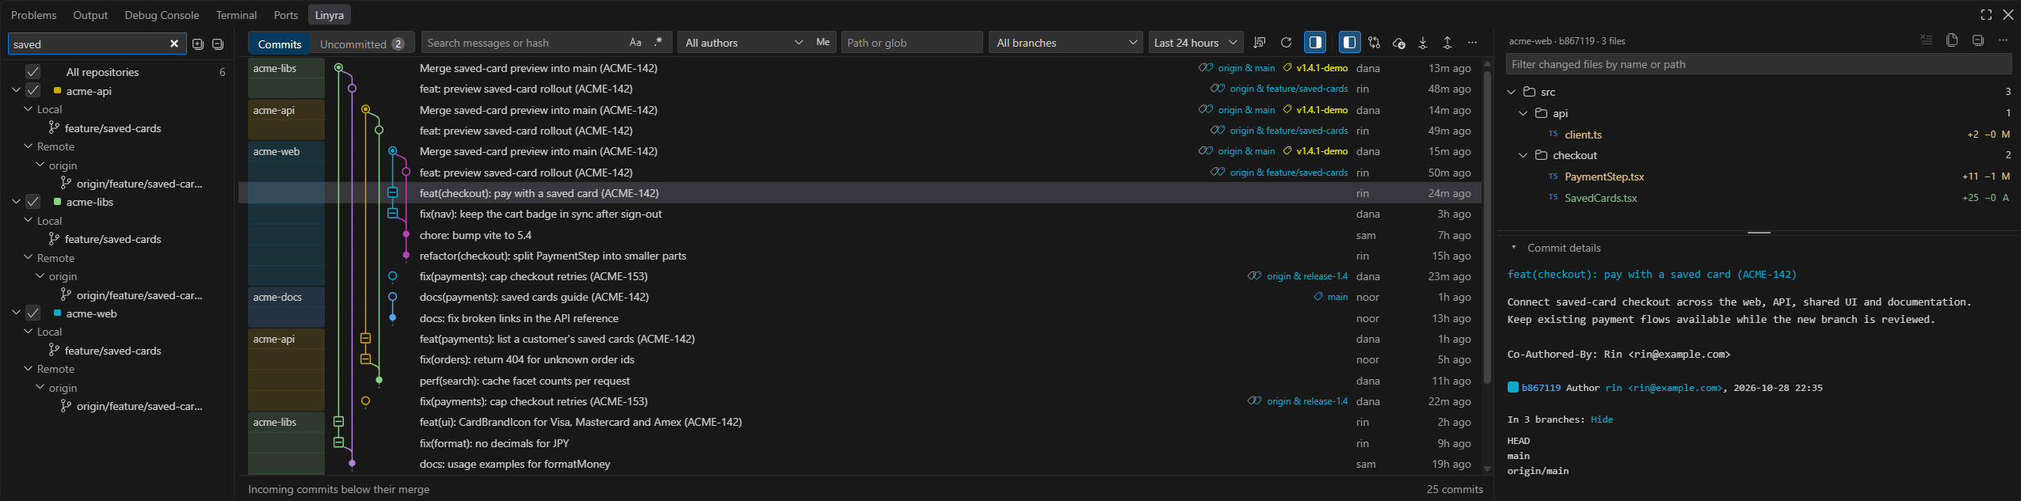Screen dimensions: 2021x501
Task: Collapse the checkout folder in changed files
Action: (x=1523, y=155)
